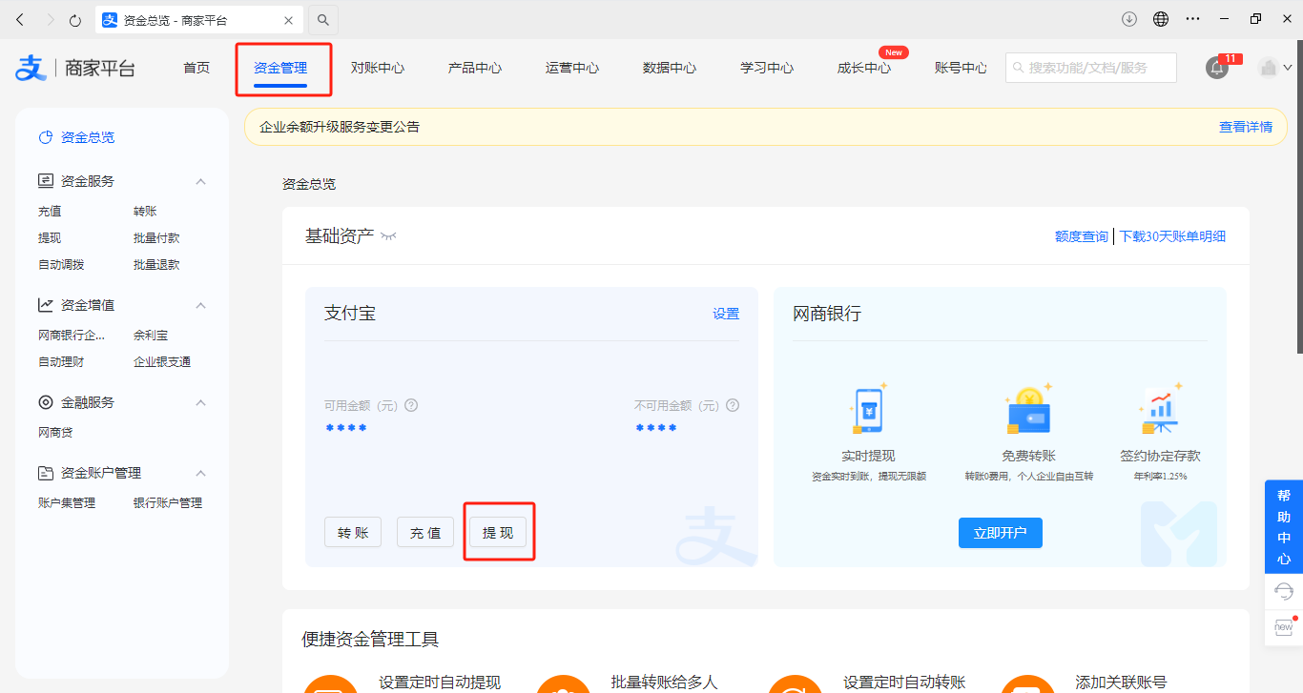Select the 资金总览 - 商家平台 browser tab
Image resolution: width=1303 pixels, height=693 pixels.
[x=198, y=19]
